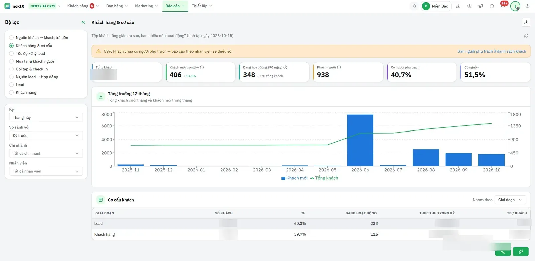This screenshot has width=535, height=261.
Task: Open the Nhân viên dropdown
Action: (x=46, y=171)
